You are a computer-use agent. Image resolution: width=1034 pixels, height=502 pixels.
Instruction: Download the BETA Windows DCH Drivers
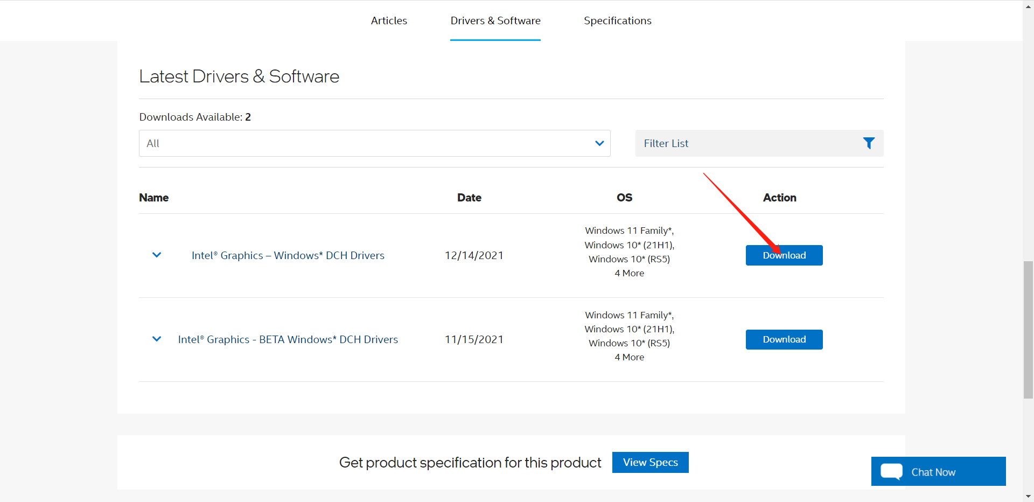pos(784,339)
